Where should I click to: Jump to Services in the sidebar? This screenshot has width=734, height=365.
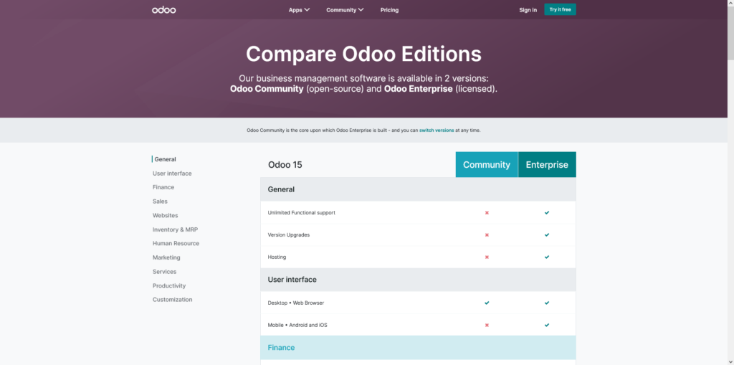point(164,272)
